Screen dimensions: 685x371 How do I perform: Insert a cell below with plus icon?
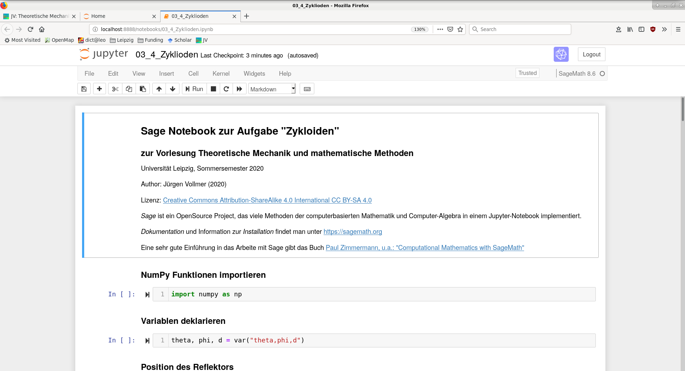(100, 89)
